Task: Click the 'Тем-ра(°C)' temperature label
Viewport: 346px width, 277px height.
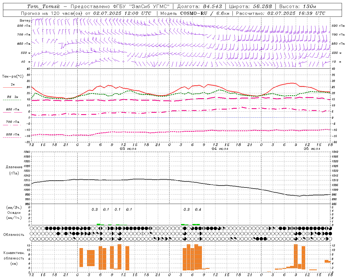Action: [13, 77]
